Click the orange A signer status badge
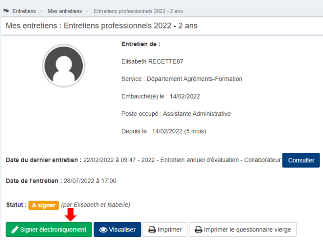The image size is (323, 240). [x=44, y=205]
